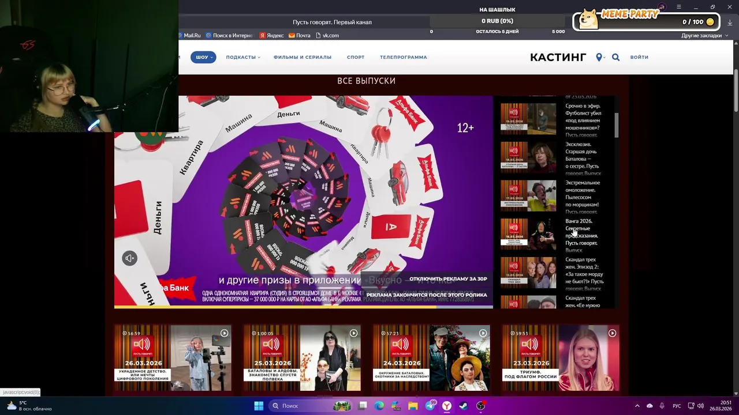Click the ad video progress bar
The height and width of the screenshot is (415, 739).
coord(304,307)
